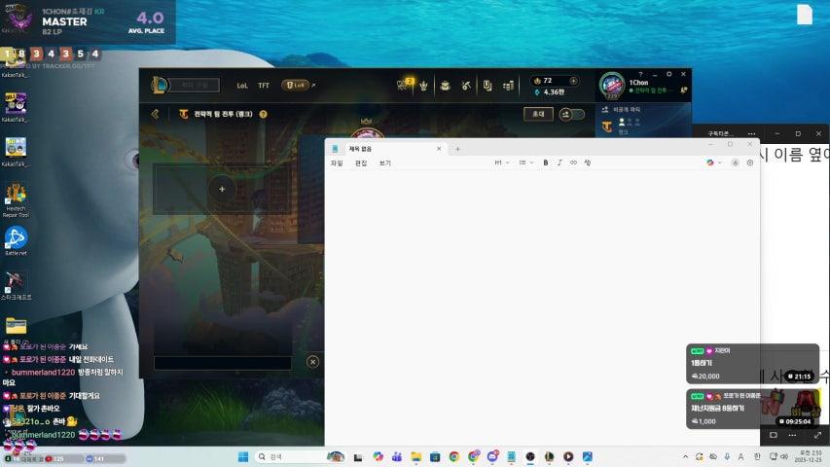Open the 편집 menu in Notepad
This screenshot has height=467, width=830.
(361, 162)
